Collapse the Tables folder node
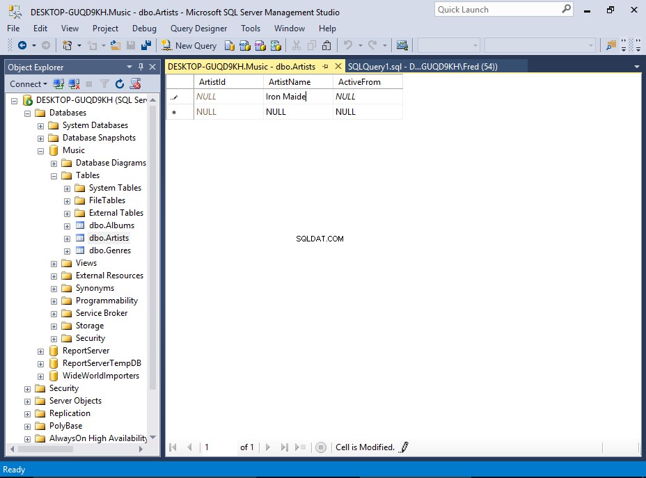 (x=54, y=176)
